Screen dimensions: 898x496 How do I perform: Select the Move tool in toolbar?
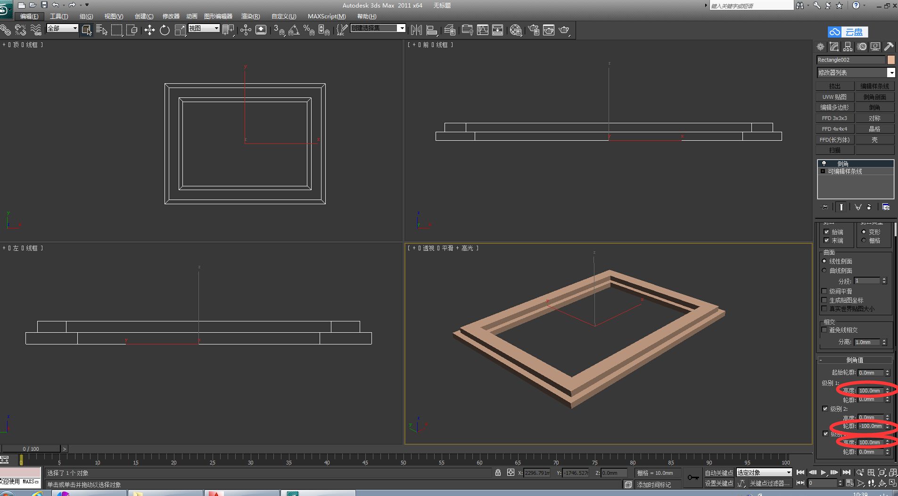(149, 30)
